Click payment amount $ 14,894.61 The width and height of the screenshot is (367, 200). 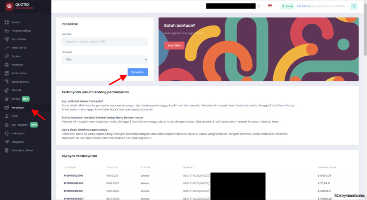(325, 191)
